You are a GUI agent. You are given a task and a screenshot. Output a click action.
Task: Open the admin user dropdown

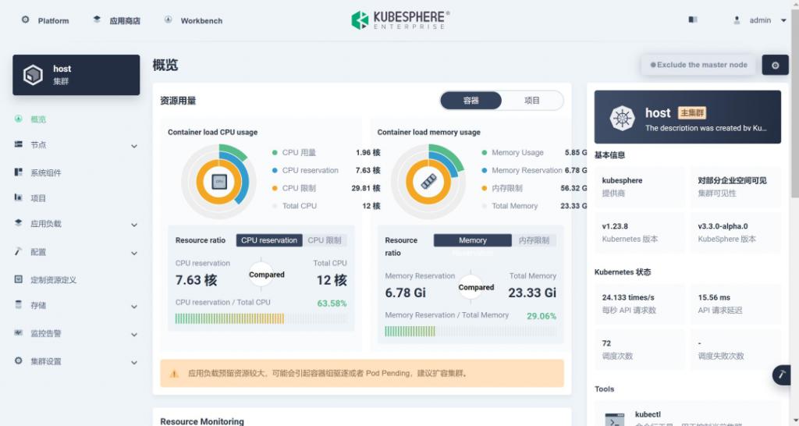pos(760,20)
